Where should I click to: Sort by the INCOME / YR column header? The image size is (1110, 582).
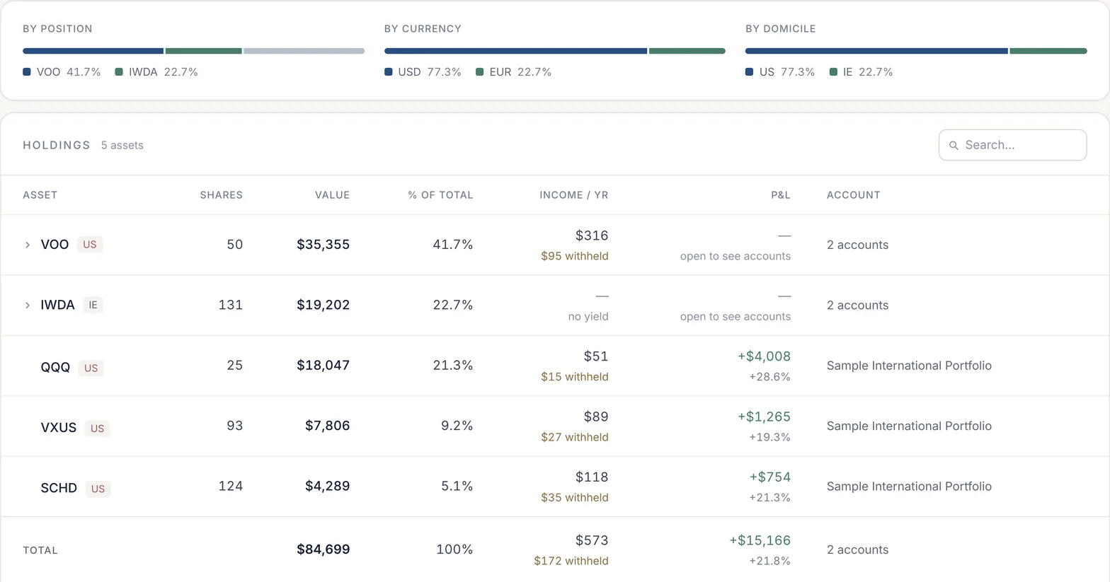[574, 195]
